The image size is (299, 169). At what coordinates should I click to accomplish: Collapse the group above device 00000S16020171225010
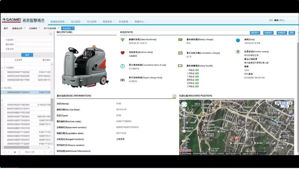click(x=2, y=88)
